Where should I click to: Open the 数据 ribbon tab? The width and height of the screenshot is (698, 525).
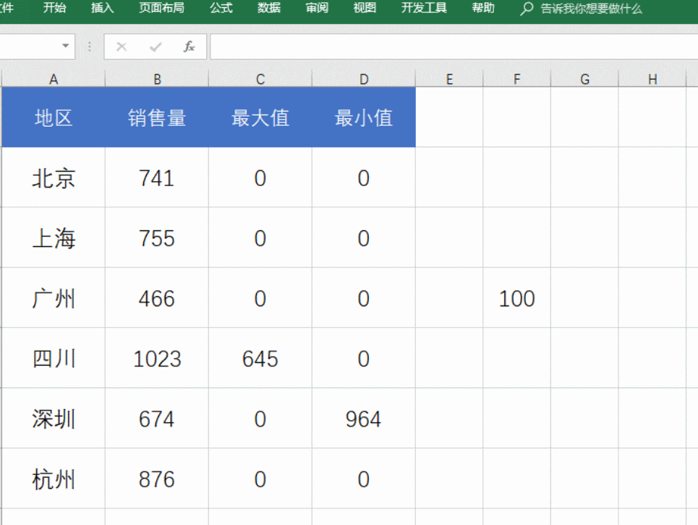[269, 7]
